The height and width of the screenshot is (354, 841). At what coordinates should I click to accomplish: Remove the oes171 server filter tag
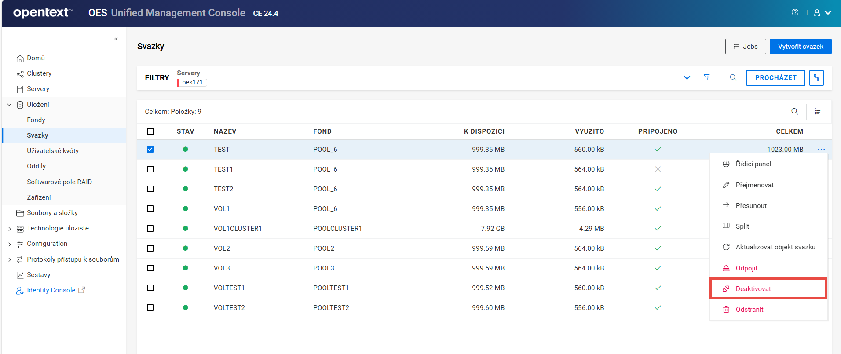click(x=192, y=82)
